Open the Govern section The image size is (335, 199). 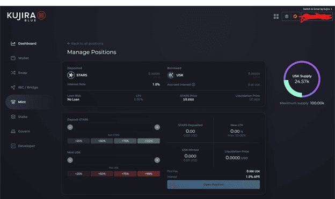[20, 131]
